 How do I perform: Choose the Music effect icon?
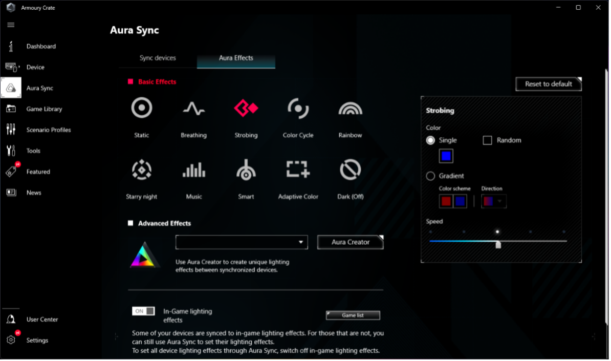(x=194, y=170)
